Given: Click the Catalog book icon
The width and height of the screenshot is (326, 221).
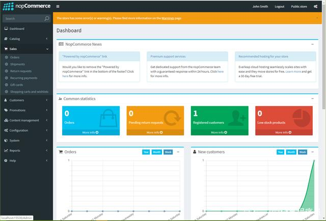Looking at the screenshot, I should (x=6, y=39).
